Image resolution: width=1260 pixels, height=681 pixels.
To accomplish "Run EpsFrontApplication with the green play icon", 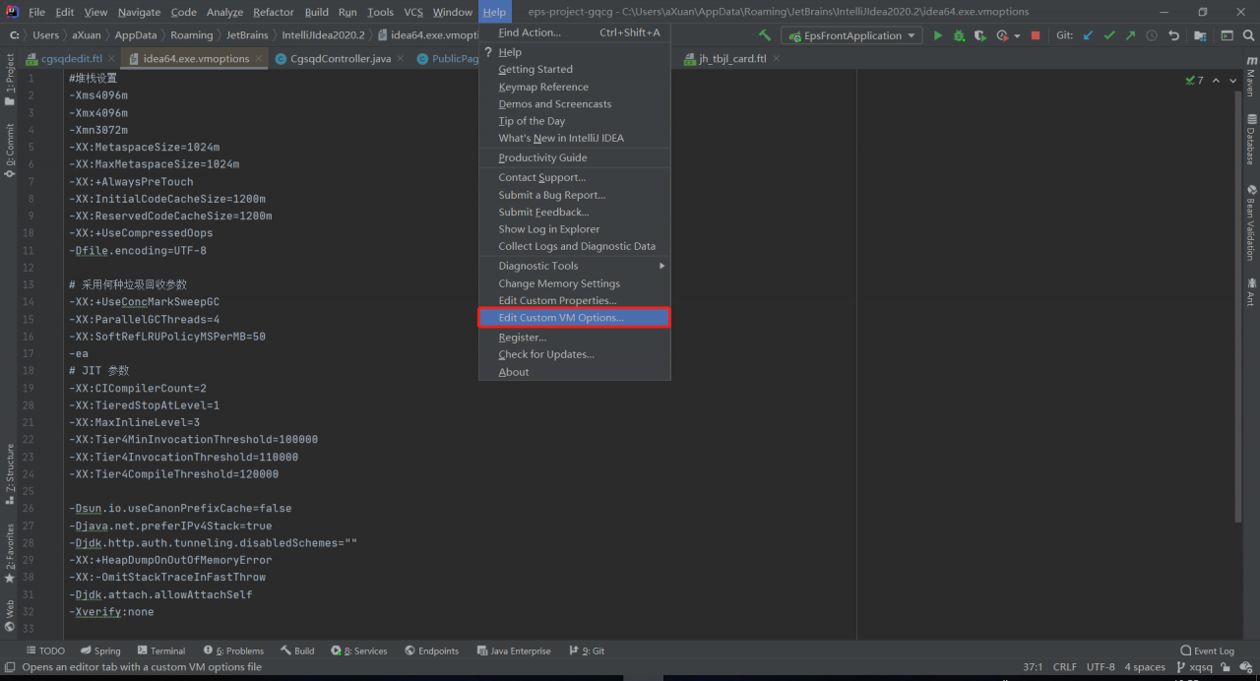I will pyautogui.click(x=937, y=35).
